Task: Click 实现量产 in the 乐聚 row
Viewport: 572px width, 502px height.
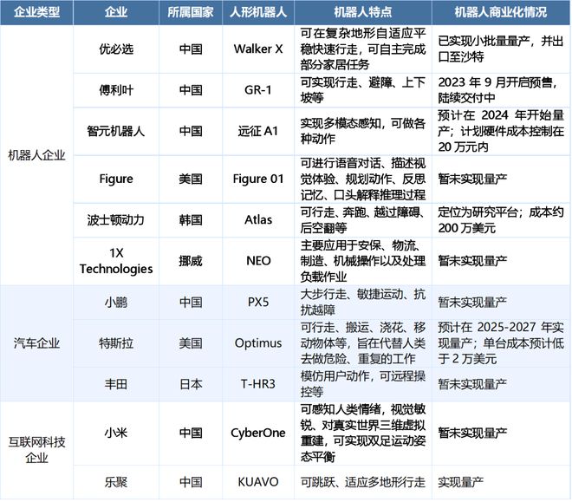Action: tap(461, 482)
